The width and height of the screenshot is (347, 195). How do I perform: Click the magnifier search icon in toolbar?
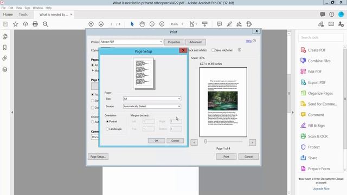pos(46,24)
